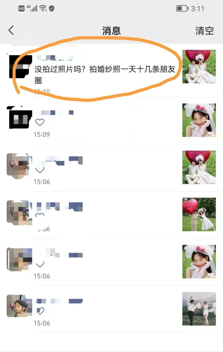Open the 消息 title header
This screenshot has width=223, height=352.
[112, 31]
